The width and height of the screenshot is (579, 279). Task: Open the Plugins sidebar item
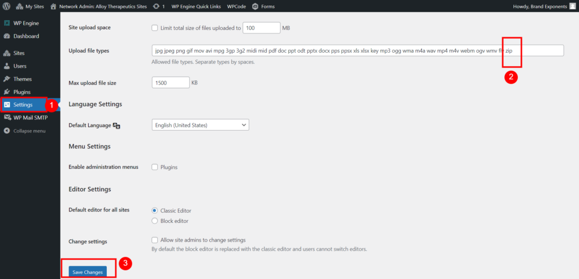(x=21, y=92)
